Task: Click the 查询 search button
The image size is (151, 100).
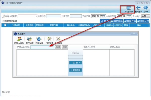Action: (x=105, y=21)
